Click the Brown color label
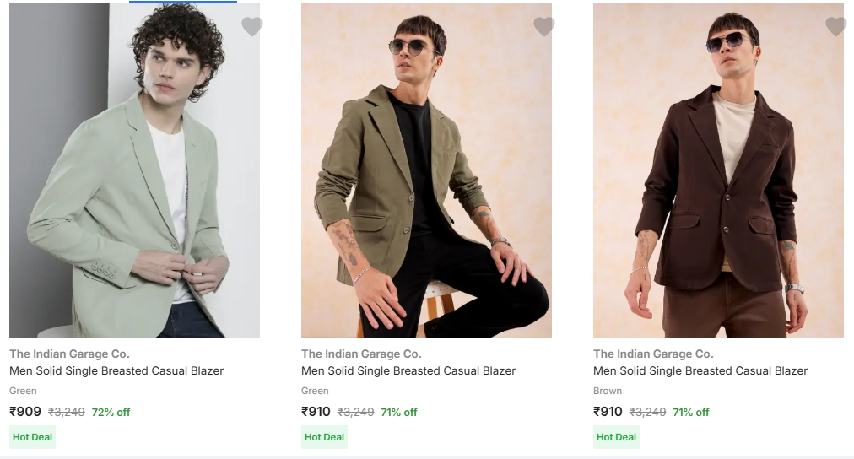 tap(608, 391)
